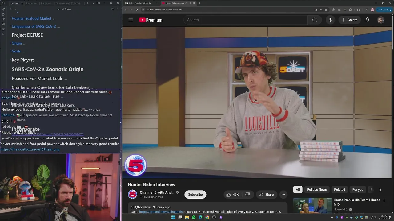Open YouTube notifications bell
This screenshot has width=394, height=221.
click(x=367, y=20)
